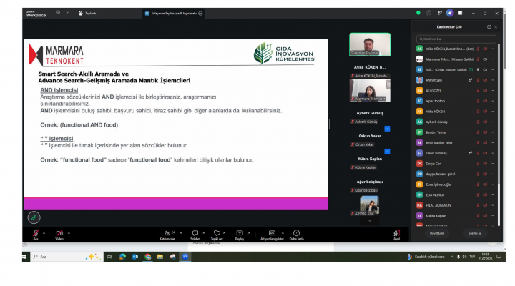The height and width of the screenshot is (286, 515).
Task: Click muted microphone icon for Ahmet Şen
Action: click(x=478, y=80)
